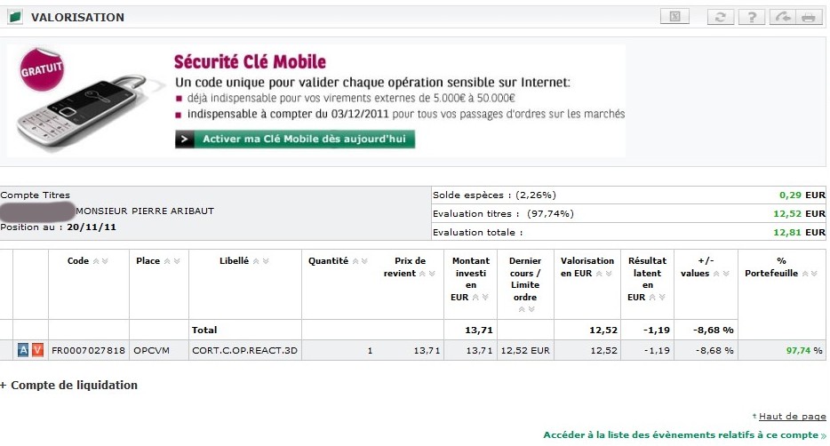Image resolution: width=830 pixels, height=446 pixels.
Task: Sort Code column descending
Action: [x=105, y=261]
